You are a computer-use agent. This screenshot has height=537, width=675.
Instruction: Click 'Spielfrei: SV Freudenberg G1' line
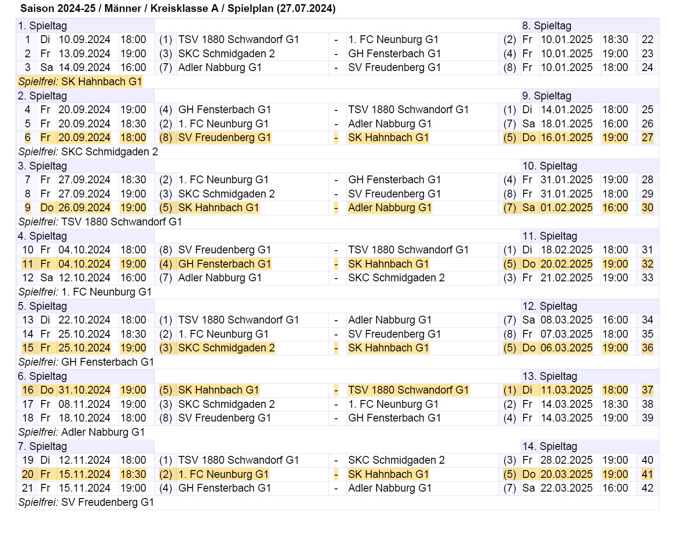click(x=86, y=502)
